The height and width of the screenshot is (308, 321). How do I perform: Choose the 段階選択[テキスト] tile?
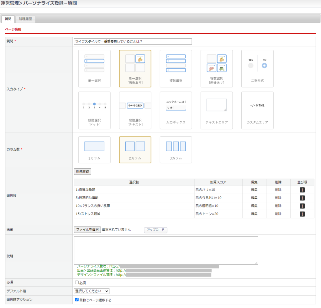tap(135, 110)
